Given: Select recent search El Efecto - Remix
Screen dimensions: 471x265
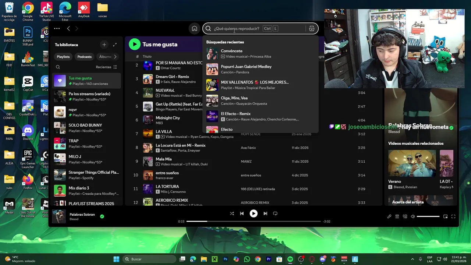Looking at the screenshot, I should click(x=260, y=116).
